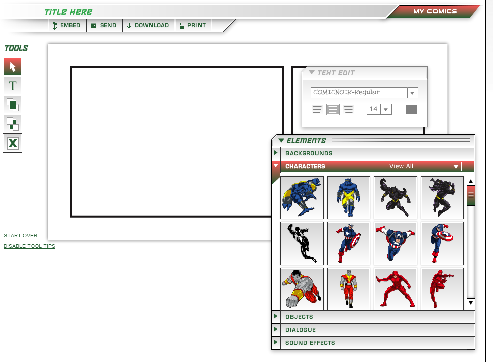Select the Text tool
Screen dimensions: 493x362
click(x=12, y=86)
